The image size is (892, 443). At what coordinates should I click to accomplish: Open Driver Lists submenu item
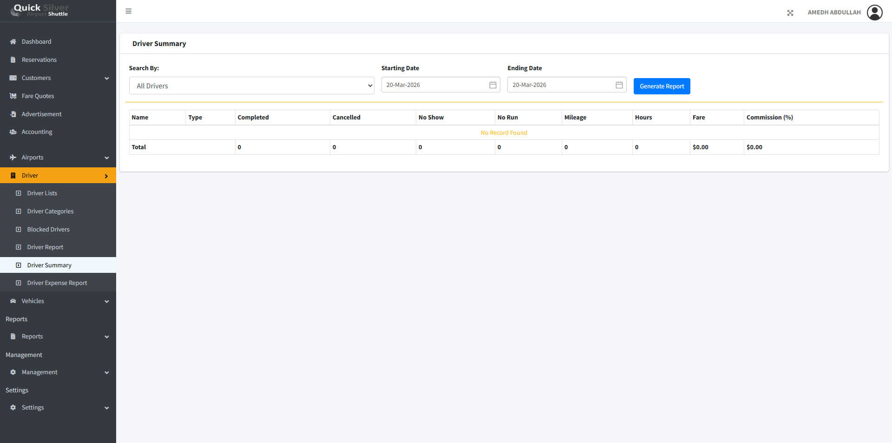(x=42, y=193)
